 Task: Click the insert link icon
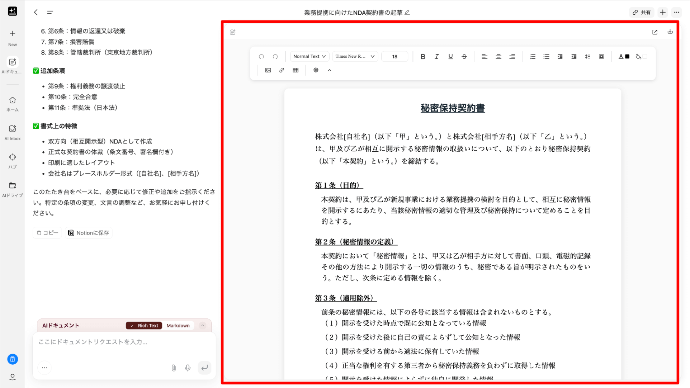pyautogui.click(x=282, y=70)
